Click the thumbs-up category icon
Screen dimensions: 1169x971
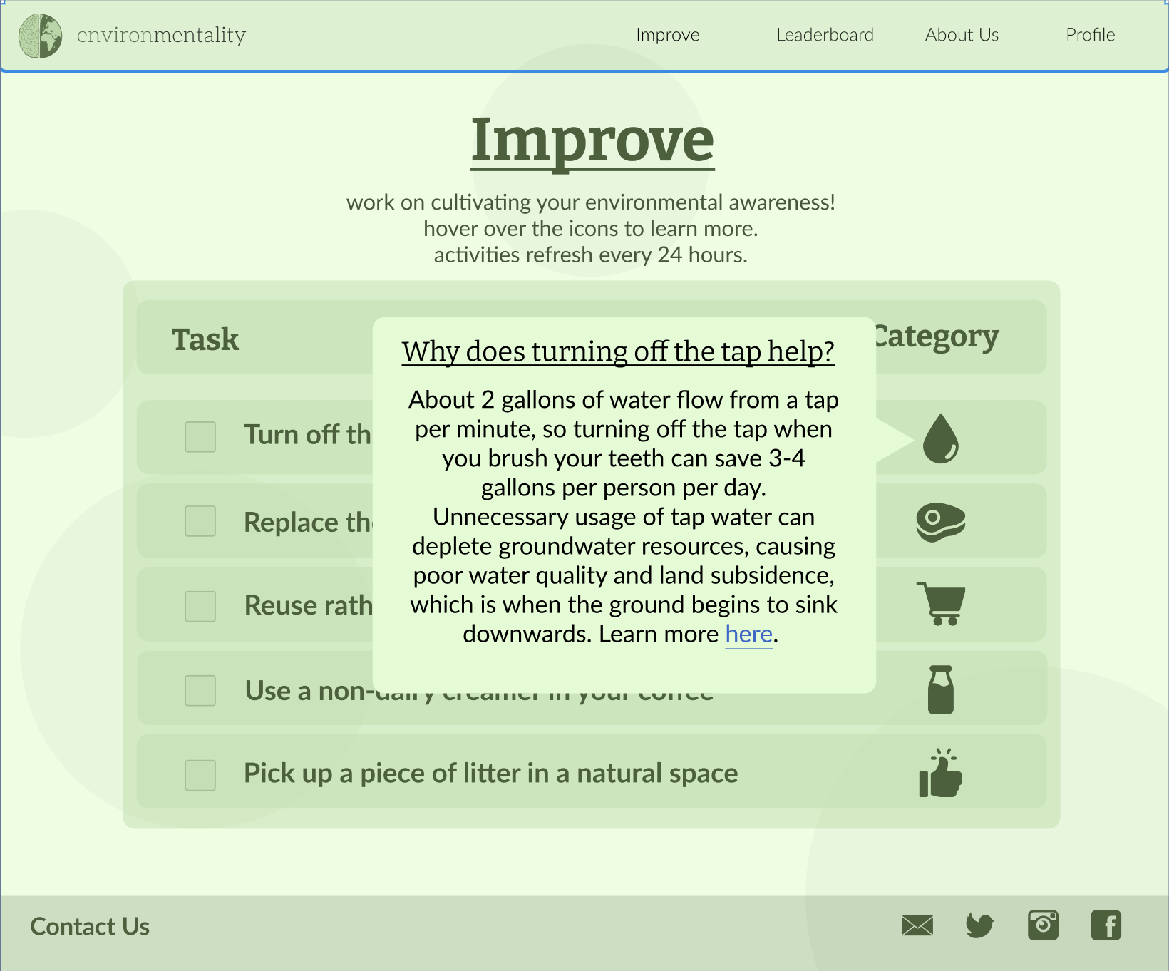click(941, 773)
